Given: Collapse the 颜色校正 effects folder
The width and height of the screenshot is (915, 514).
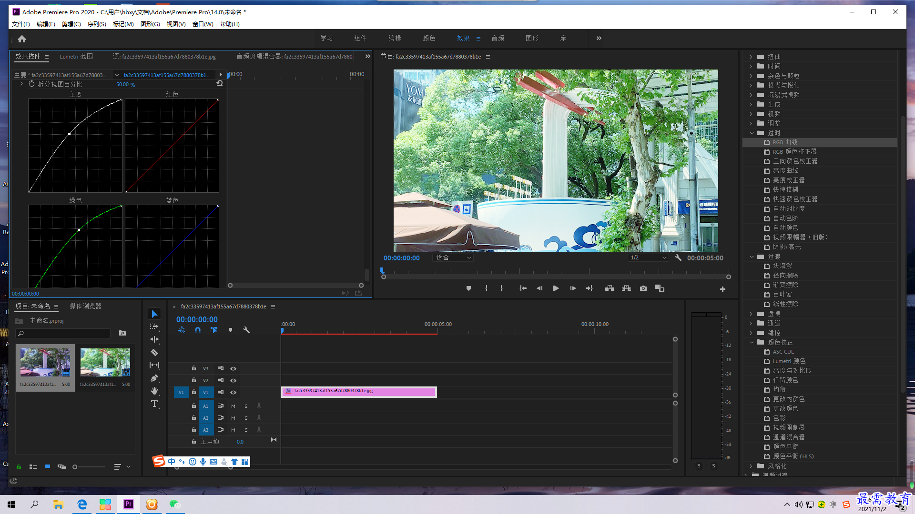Looking at the screenshot, I should [x=752, y=342].
